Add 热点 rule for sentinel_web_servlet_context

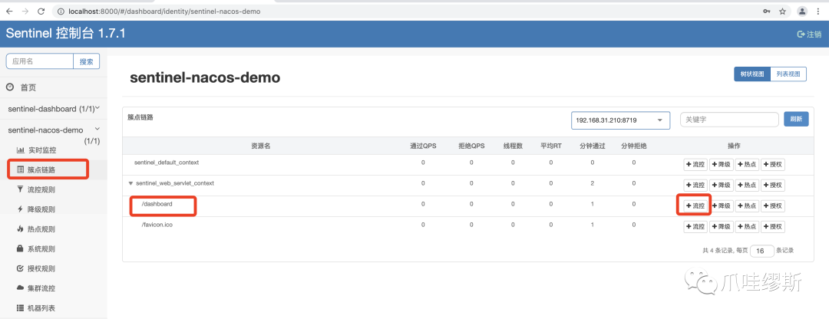click(x=747, y=186)
